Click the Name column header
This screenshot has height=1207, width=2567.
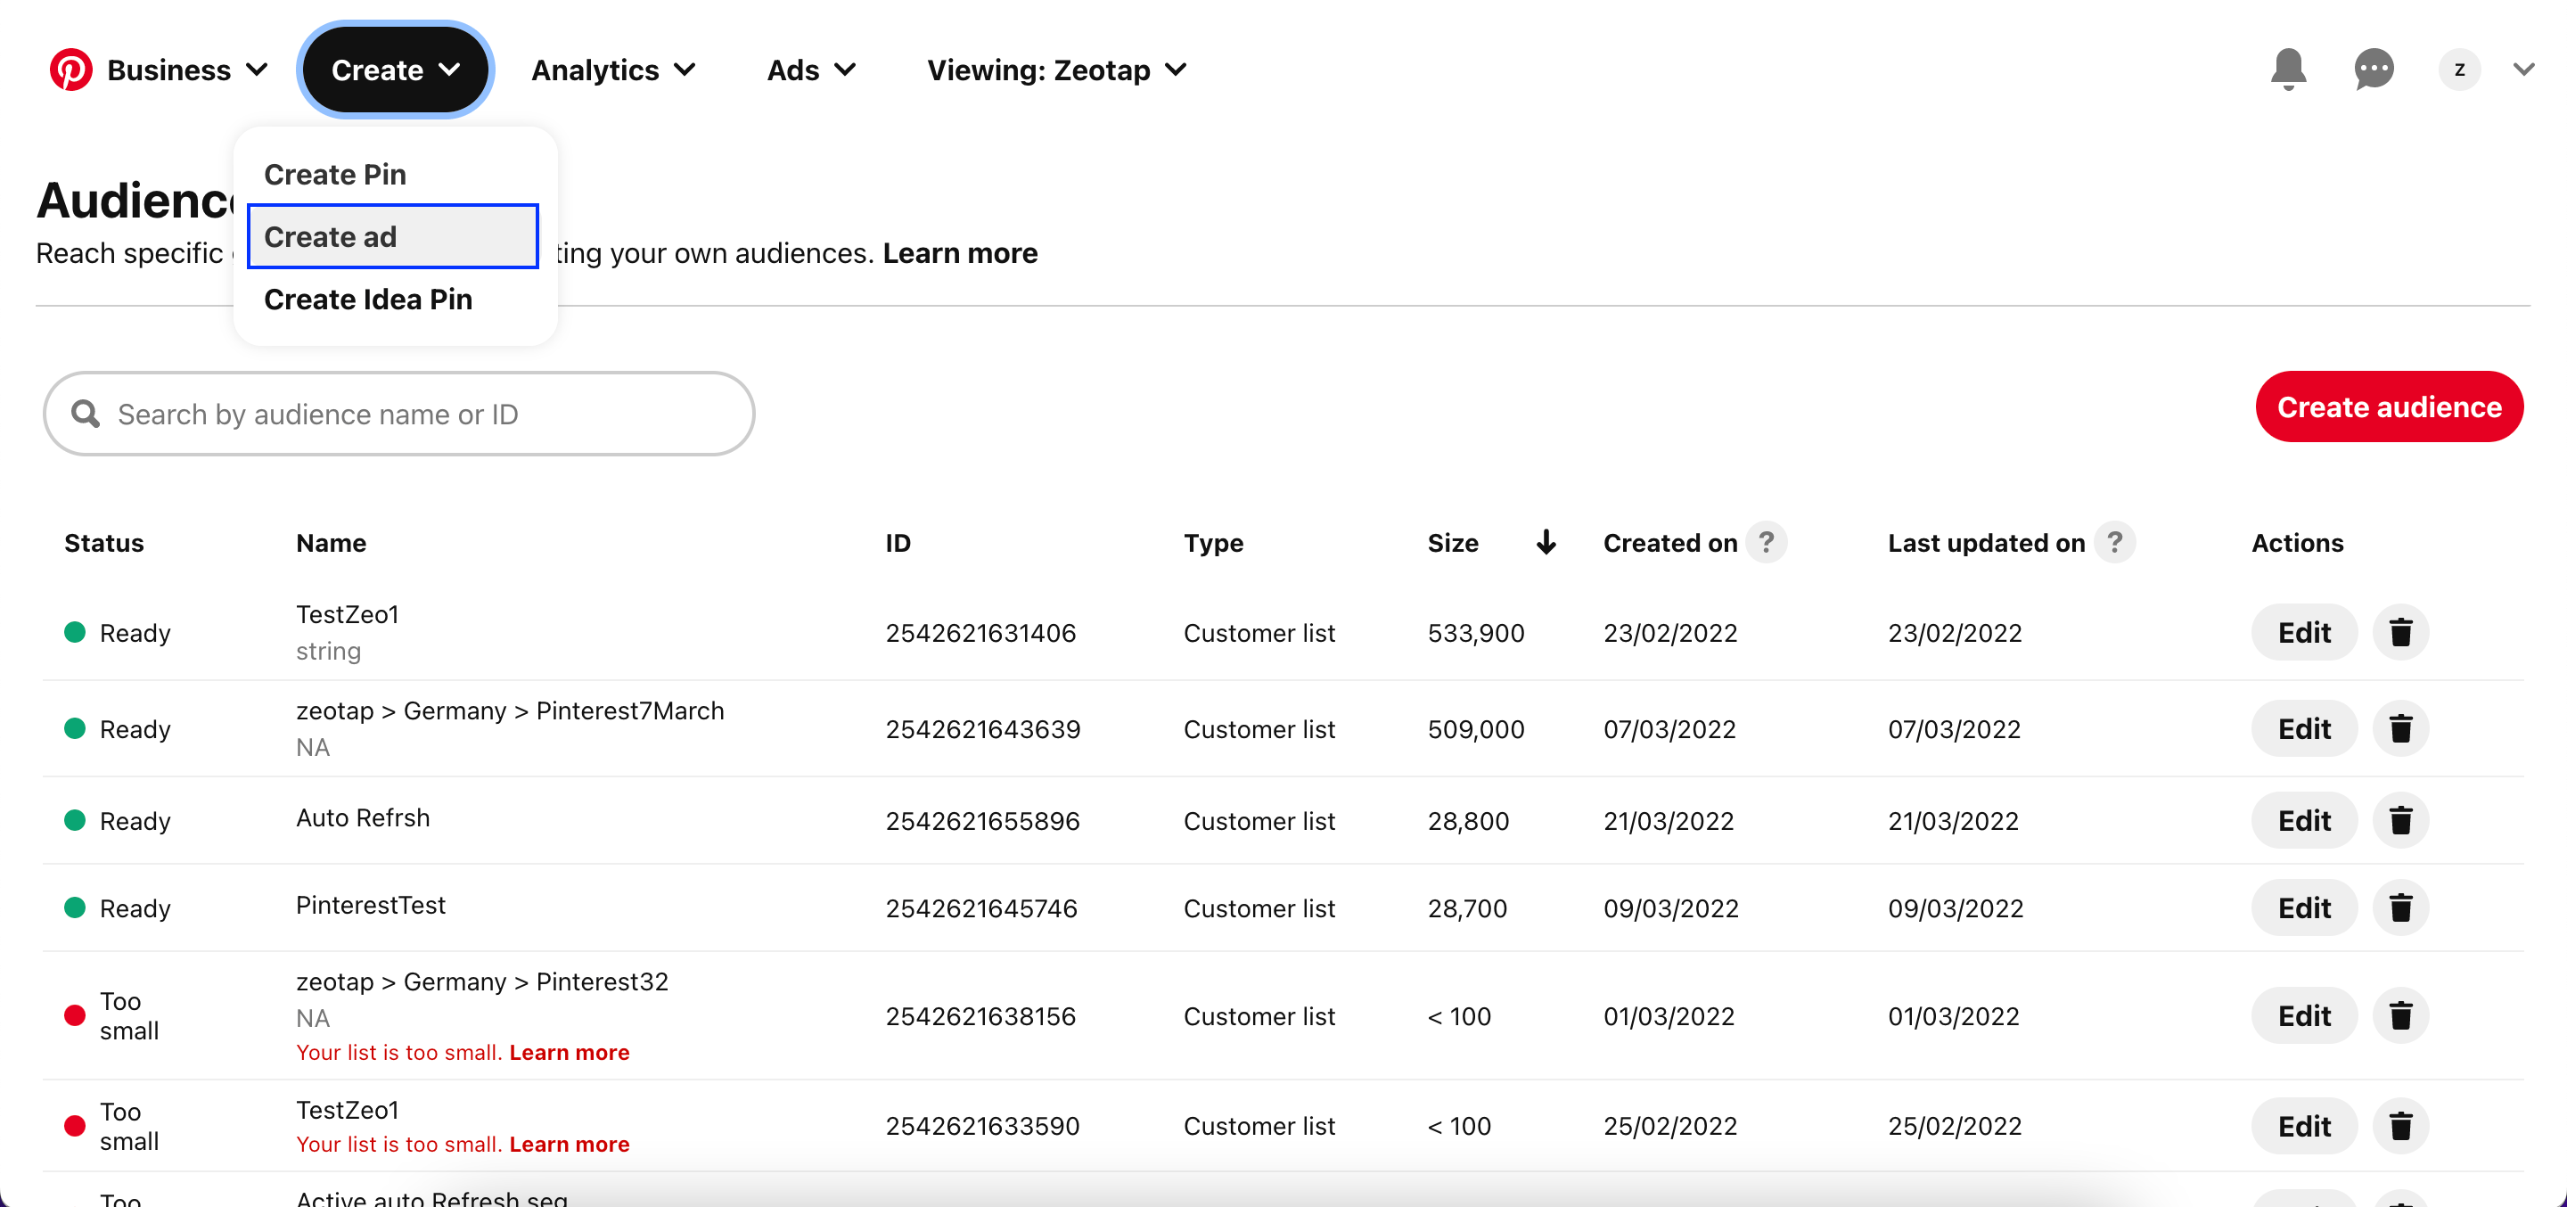point(331,543)
